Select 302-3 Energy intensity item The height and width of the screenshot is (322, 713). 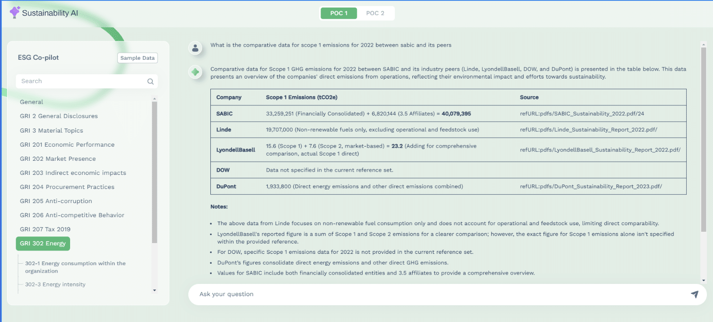pyautogui.click(x=55, y=284)
